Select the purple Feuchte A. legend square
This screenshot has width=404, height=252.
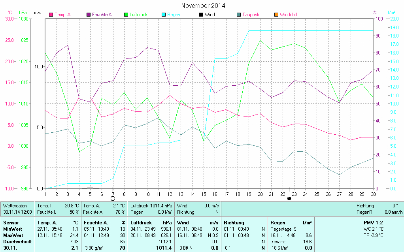[x=89, y=15]
